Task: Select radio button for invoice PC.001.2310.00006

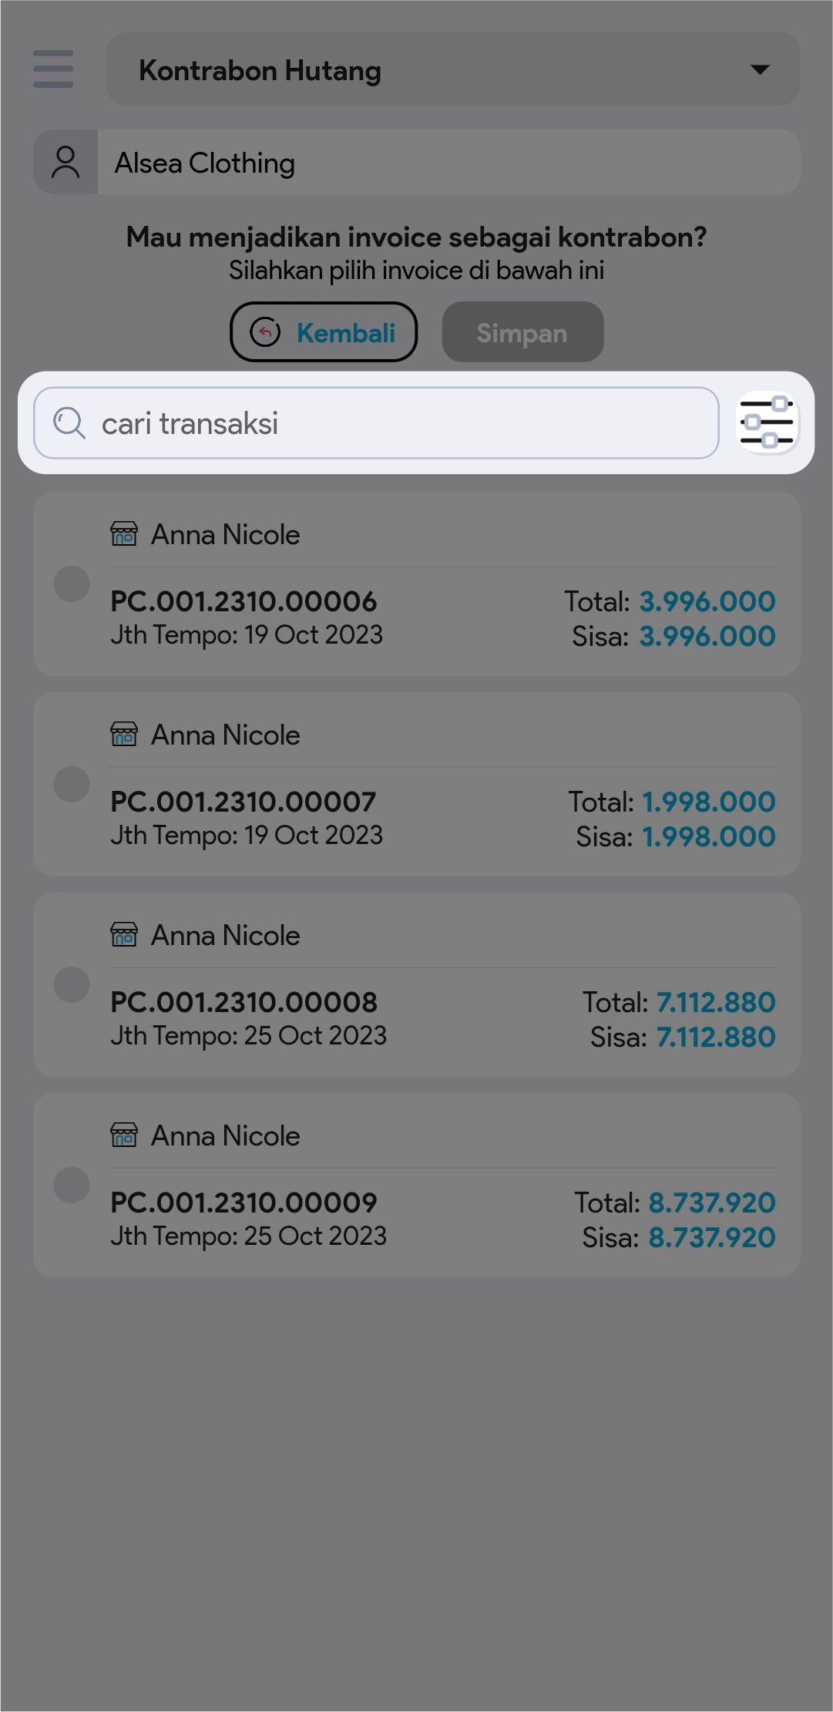Action: (72, 584)
